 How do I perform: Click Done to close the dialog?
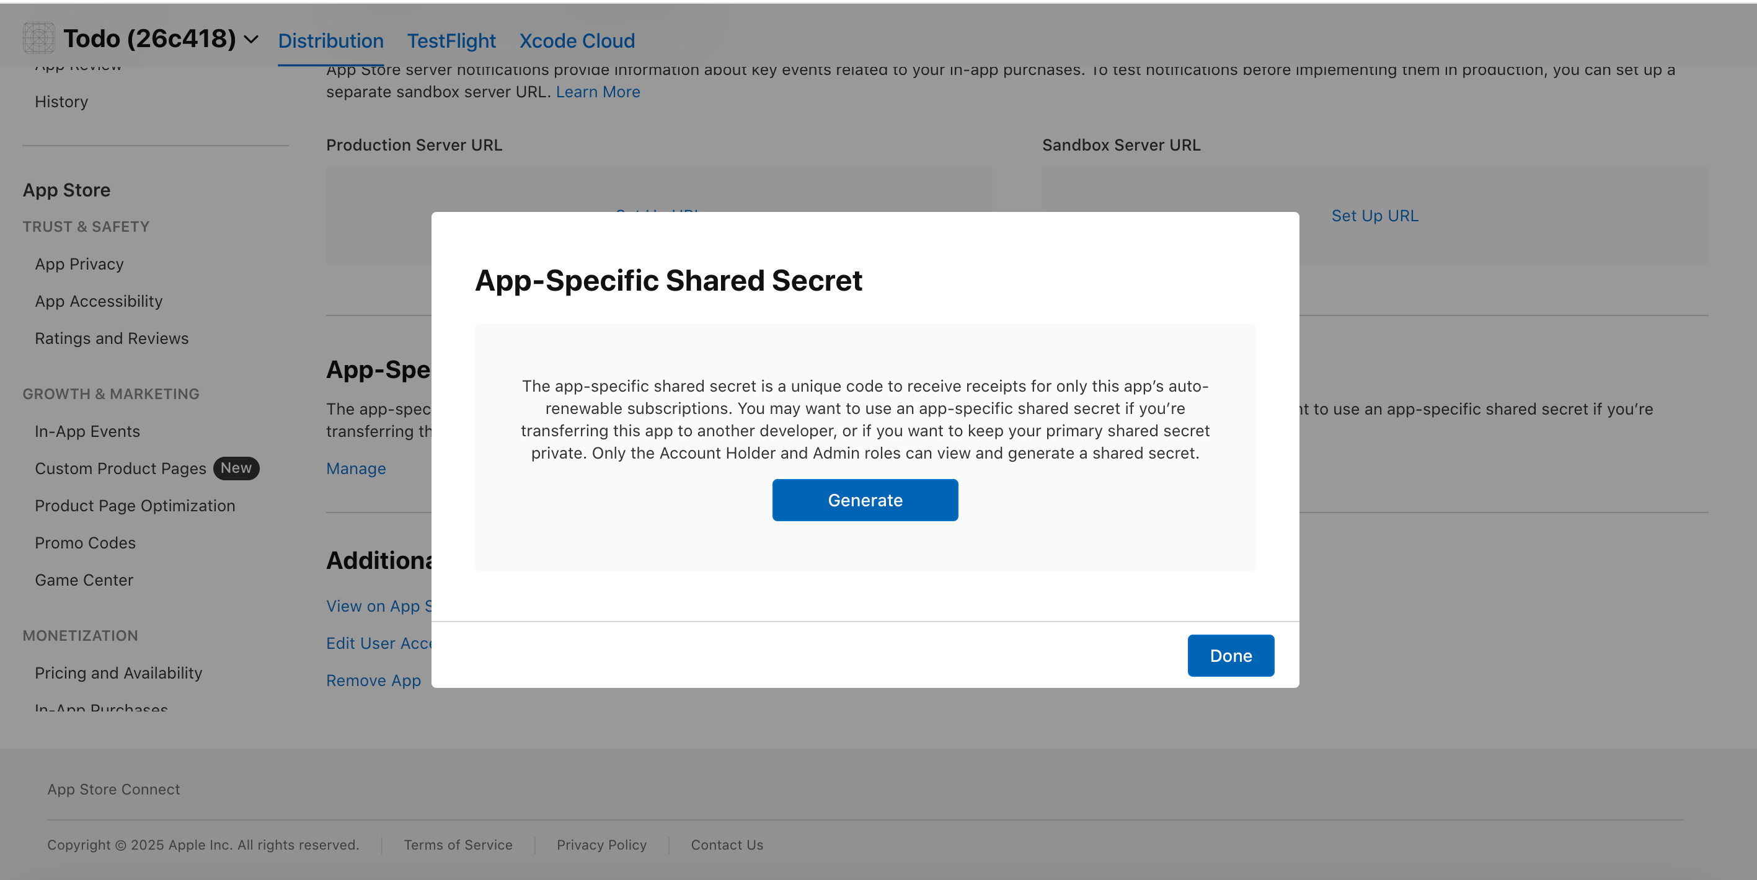point(1230,655)
